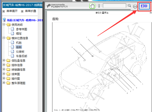Click the 打印 print button

click(x=144, y=6)
